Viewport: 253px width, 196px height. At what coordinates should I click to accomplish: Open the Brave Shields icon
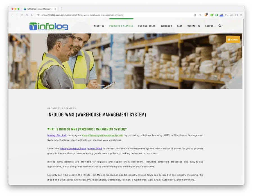tap(206, 15)
